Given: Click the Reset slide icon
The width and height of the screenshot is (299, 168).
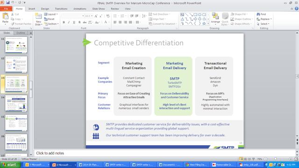Looking at the screenshot, I should 50,19.
